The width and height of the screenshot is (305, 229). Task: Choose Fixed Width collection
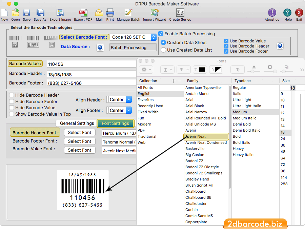(160, 112)
